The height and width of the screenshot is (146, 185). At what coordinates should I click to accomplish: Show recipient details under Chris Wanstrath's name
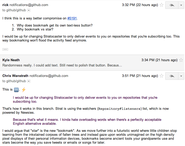[29, 81]
